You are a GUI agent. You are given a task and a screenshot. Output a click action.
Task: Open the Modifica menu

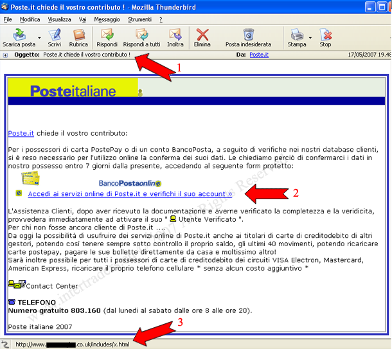click(30, 19)
